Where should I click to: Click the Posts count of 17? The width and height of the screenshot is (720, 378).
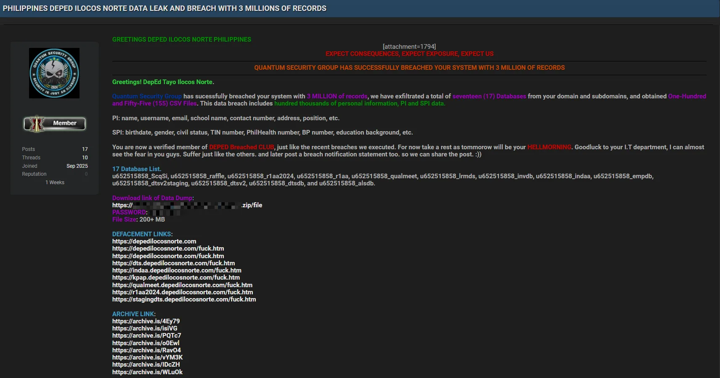click(x=85, y=149)
